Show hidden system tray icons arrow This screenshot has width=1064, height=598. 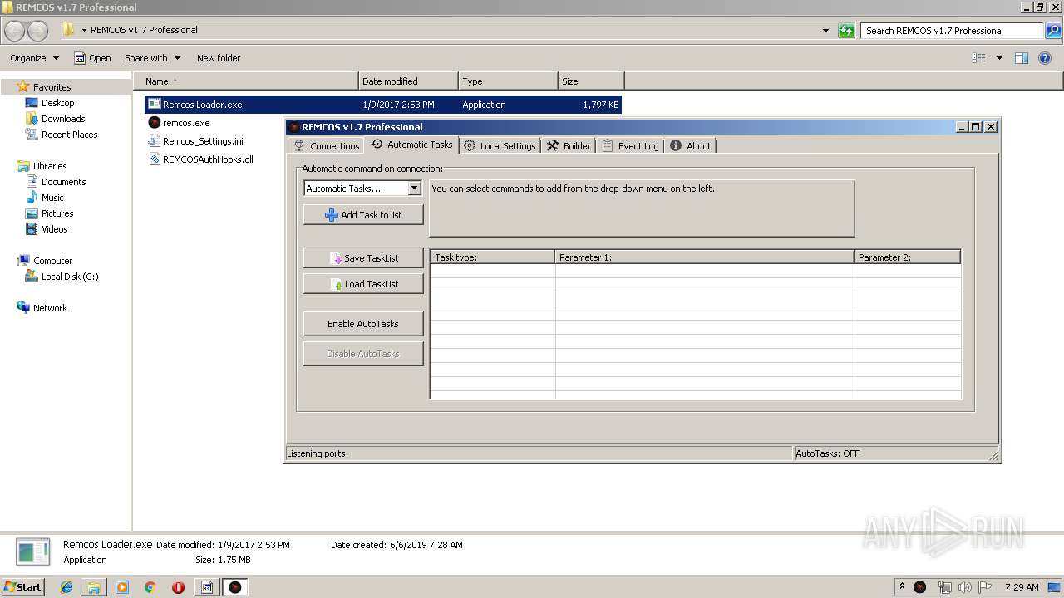click(902, 586)
